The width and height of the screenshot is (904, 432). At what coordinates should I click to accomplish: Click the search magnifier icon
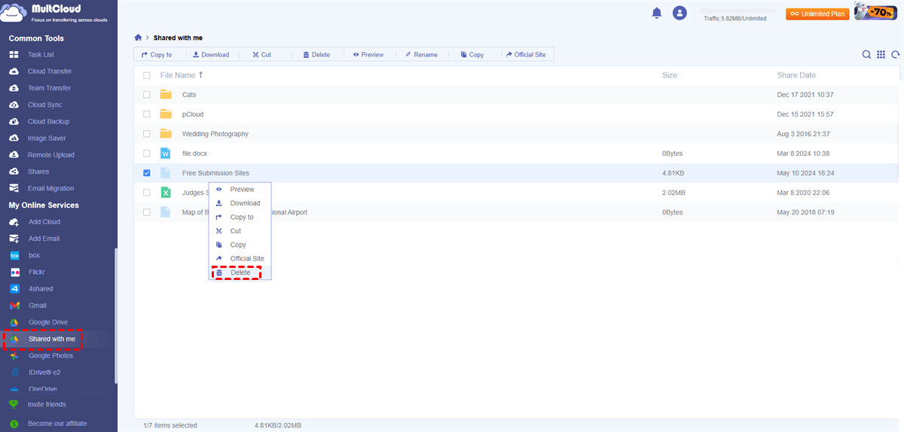tap(866, 54)
